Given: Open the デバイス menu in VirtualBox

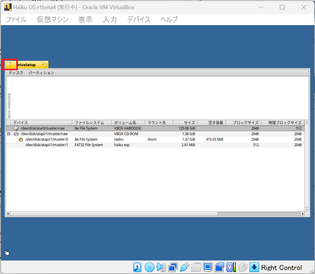Looking at the screenshot, I should coord(139,20).
